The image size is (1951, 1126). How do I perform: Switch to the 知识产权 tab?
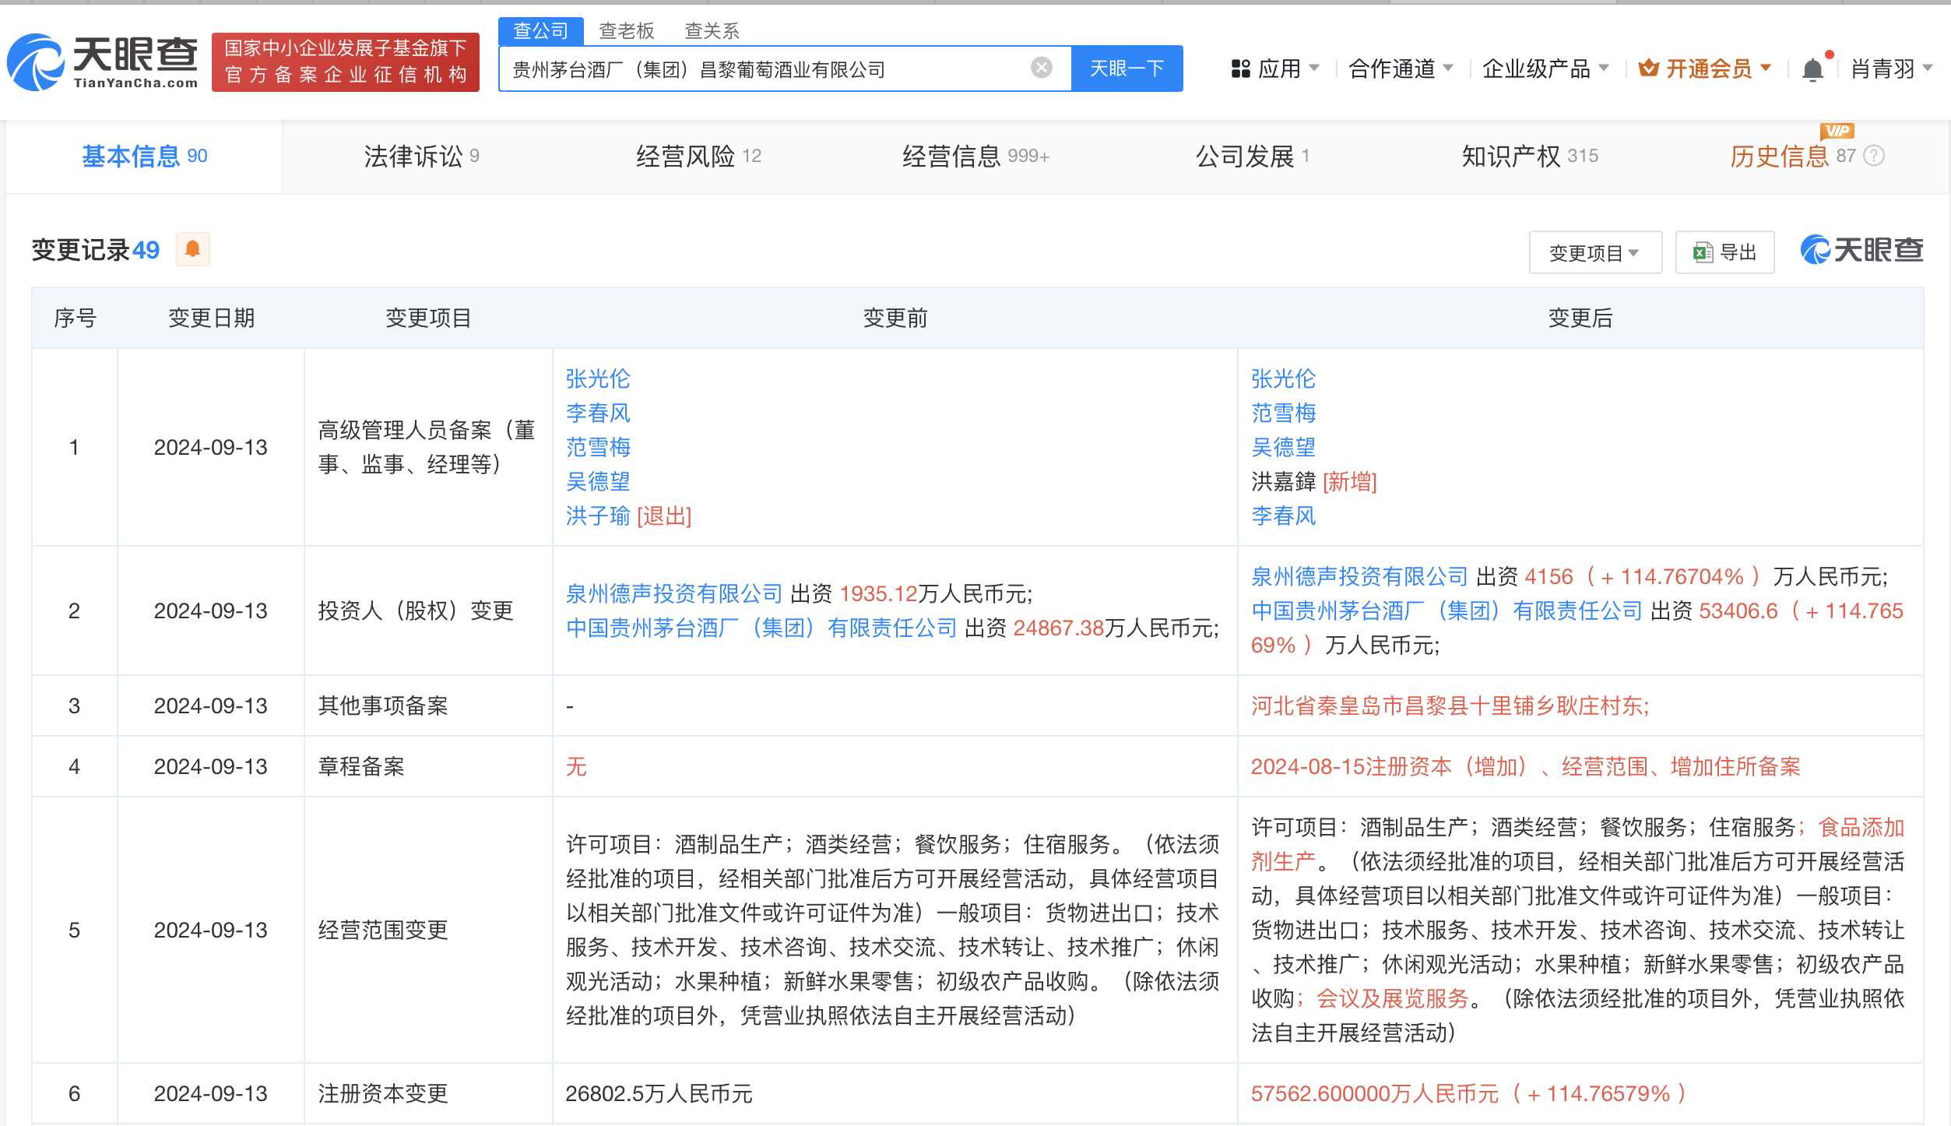1511,156
